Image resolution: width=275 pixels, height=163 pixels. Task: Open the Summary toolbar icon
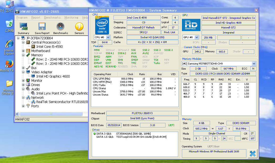click(x=23, y=28)
